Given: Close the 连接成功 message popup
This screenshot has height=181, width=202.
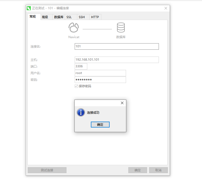Looking at the screenshot, I should pos(122,103).
